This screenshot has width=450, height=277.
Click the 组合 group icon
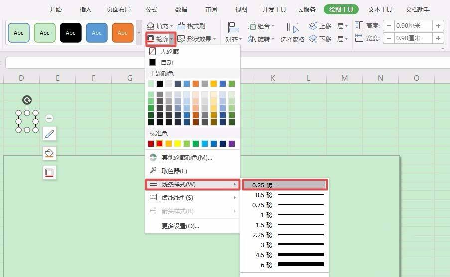coord(251,26)
